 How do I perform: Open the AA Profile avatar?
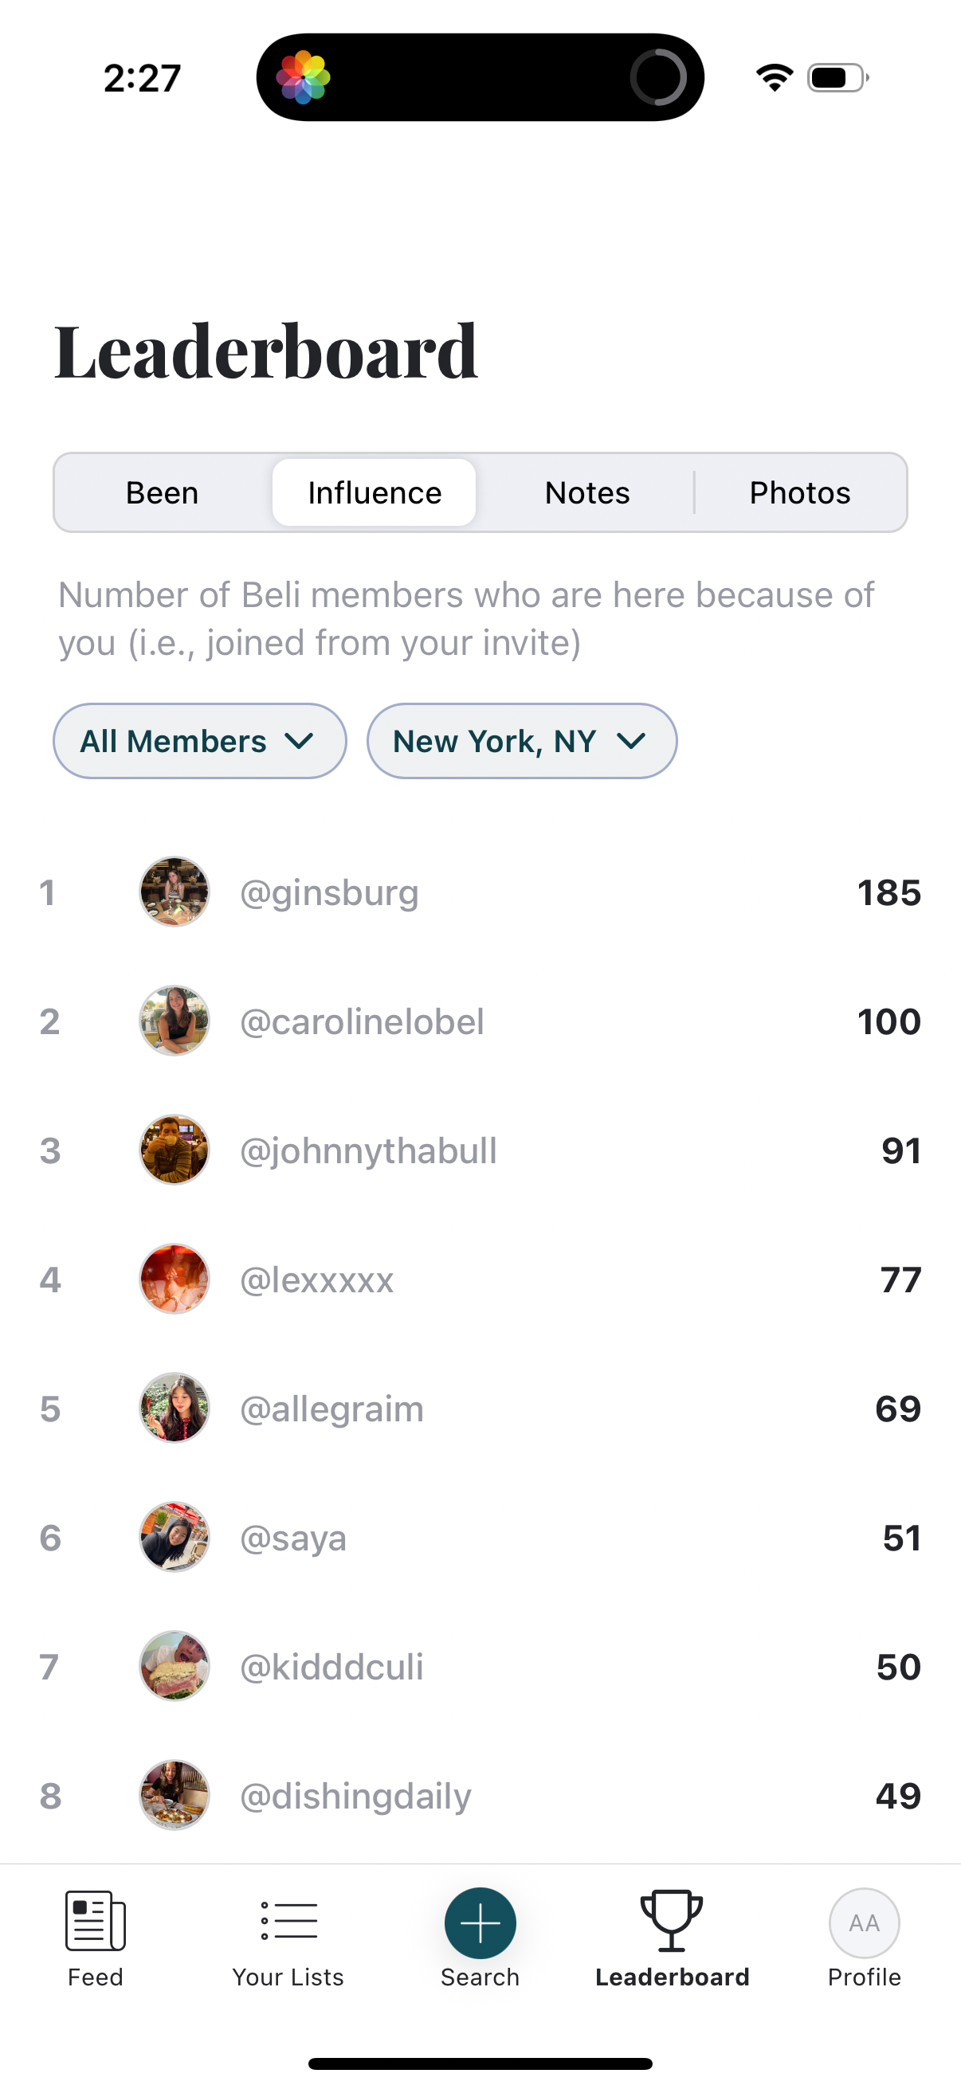[864, 1922]
